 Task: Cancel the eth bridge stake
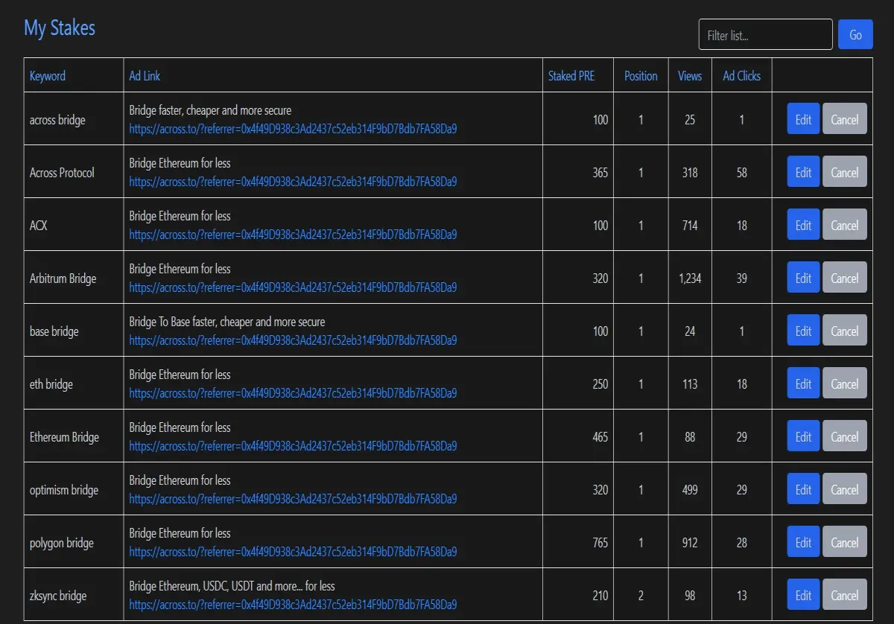tap(845, 383)
